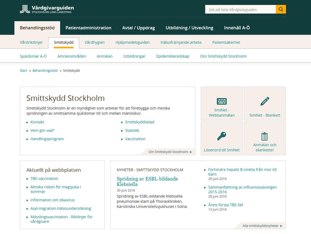This screenshot has width=311, height=234.
Task: Open Årets första TBE-fall news link
Action: pos(226,205)
